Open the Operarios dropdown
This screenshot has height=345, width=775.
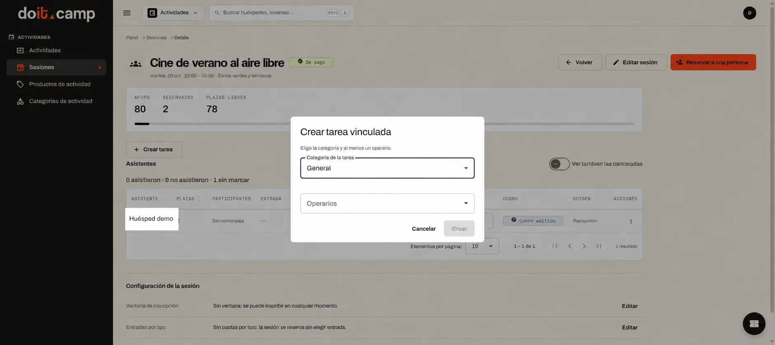coord(387,204)
